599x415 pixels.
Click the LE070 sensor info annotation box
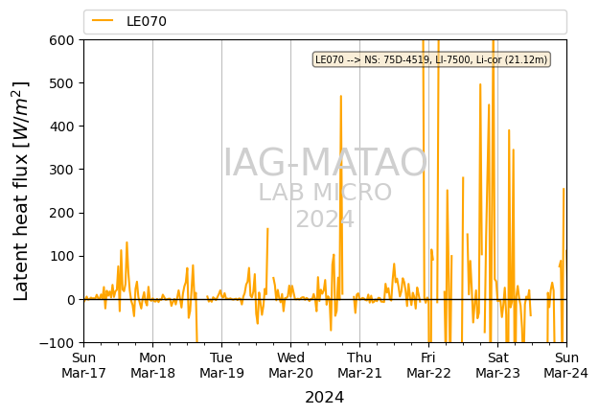431,59
